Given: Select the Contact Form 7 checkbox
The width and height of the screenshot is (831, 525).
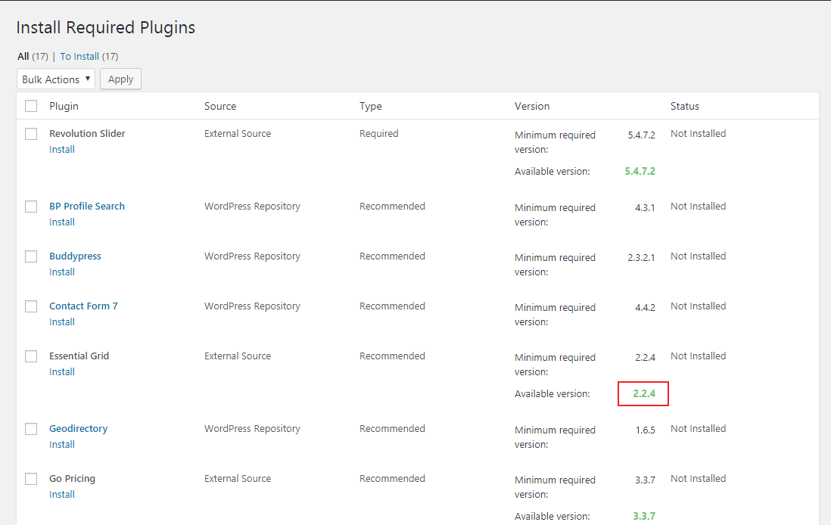Looking at the screenshot, I should [x=31, y=306].
